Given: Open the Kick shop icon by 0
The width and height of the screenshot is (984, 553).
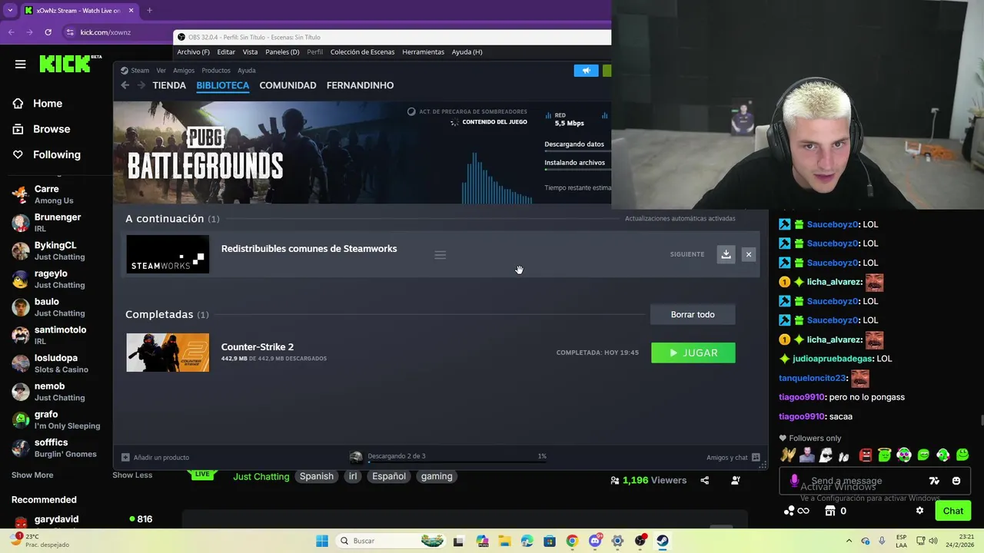Looking at the screenshot, I should click(829, 511).
